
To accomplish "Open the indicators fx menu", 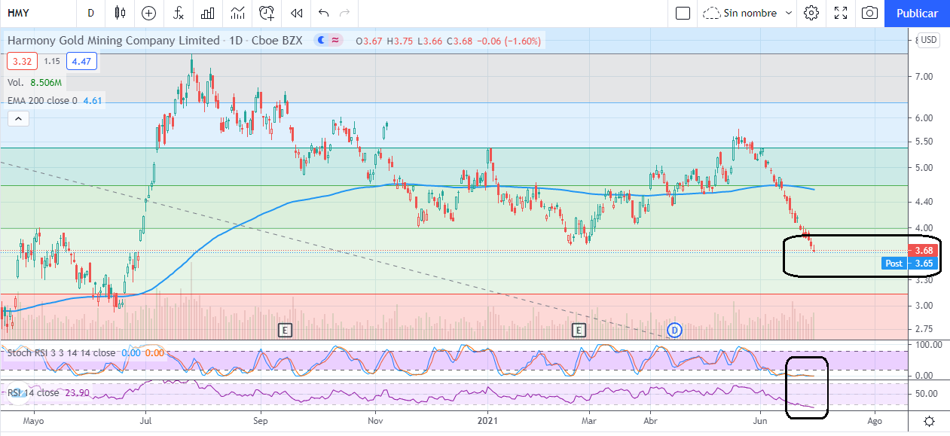I will (178, 13).
